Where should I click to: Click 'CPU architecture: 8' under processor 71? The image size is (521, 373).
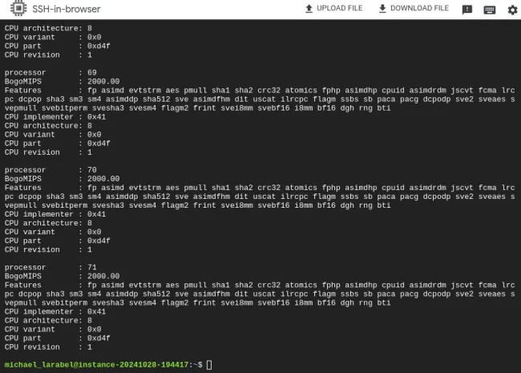tap(48, 321)
